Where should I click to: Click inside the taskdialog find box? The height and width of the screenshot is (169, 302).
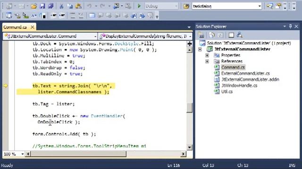click(225, 6)
